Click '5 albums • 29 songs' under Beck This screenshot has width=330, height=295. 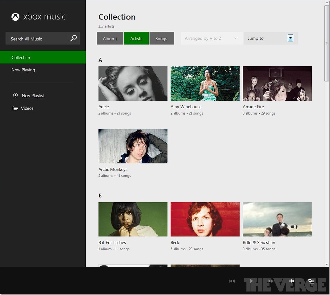pos(187,249)
